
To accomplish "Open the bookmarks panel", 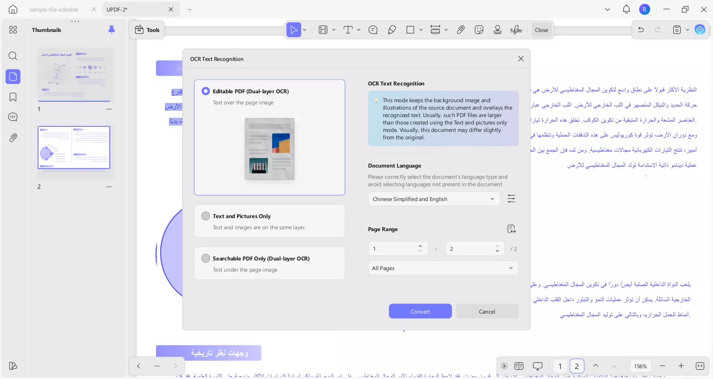I will click(x=13, y=97).
